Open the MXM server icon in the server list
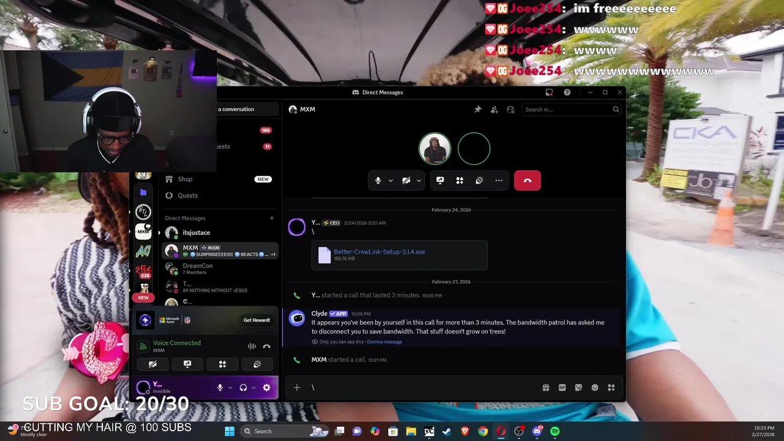784x441 pixels. [x=143, y=232]
